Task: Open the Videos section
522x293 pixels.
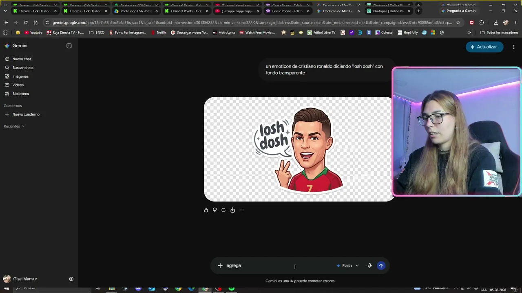Action: click(18, 85)
